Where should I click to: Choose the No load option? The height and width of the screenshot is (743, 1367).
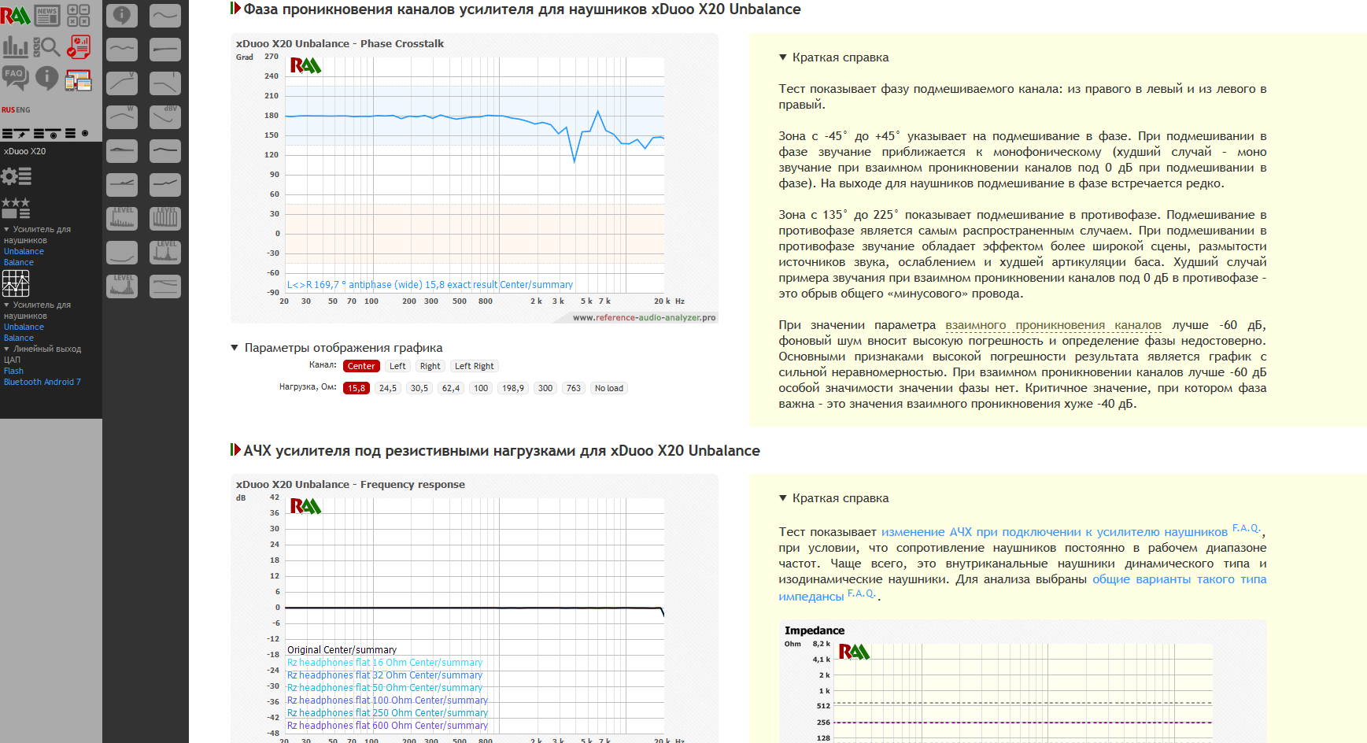[608, 388]
